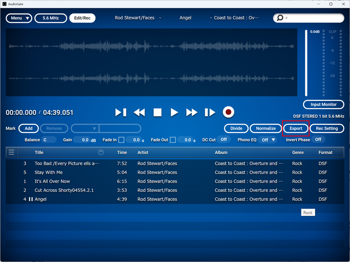
Task: Export the selected song
Action: (x=295, y=128)
